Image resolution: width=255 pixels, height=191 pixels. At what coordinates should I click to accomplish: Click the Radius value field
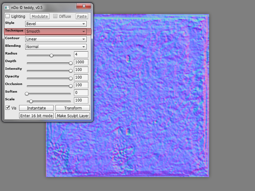81,54
